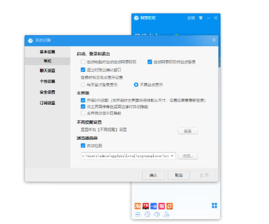269x224 pixels.
Task: Open 个性设置 section in sidebar
Action: pos(47,81)
